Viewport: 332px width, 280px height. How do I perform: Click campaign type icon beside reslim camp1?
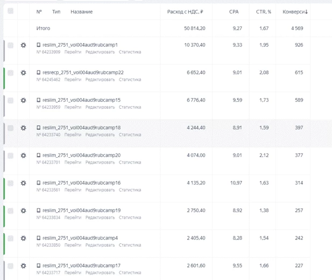click(x=38, y=45)
